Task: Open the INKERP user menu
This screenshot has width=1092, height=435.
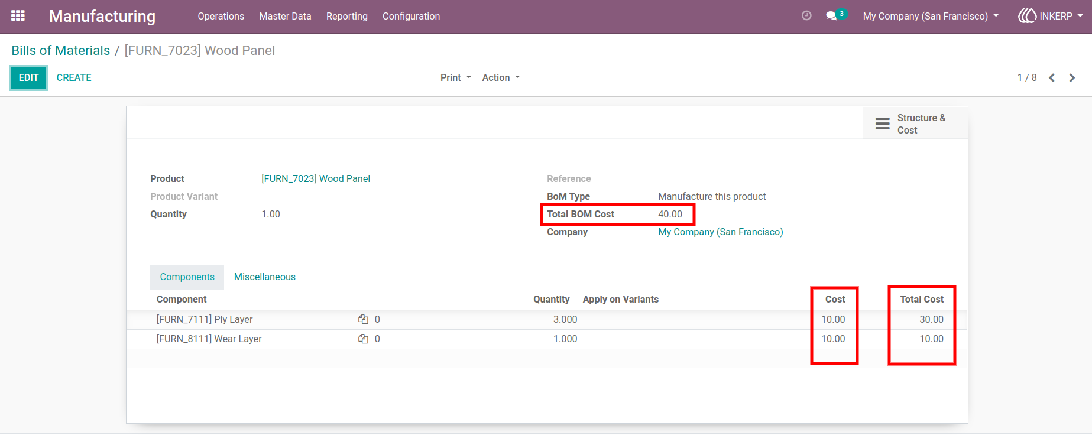Action: [1051, 16]
